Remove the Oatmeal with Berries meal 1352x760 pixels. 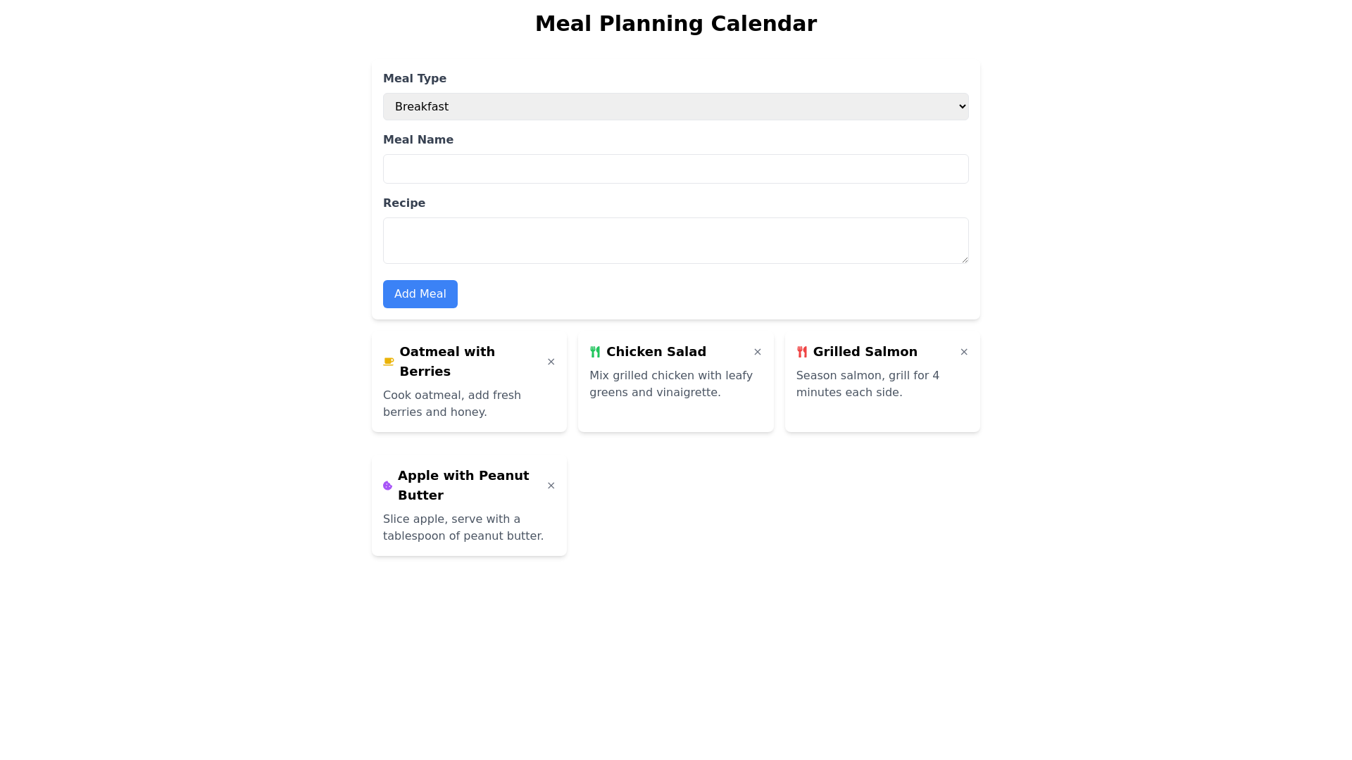point(551,362)
